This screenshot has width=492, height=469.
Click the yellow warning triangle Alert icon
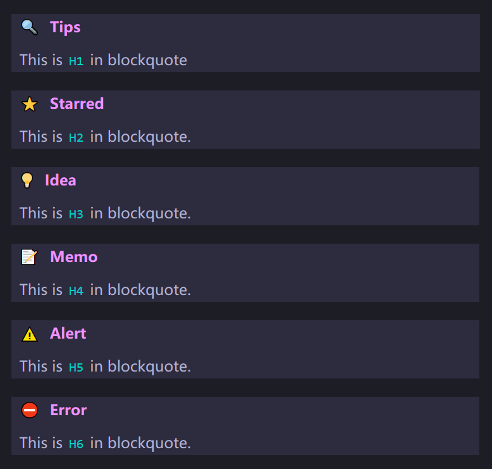point(30,334)
